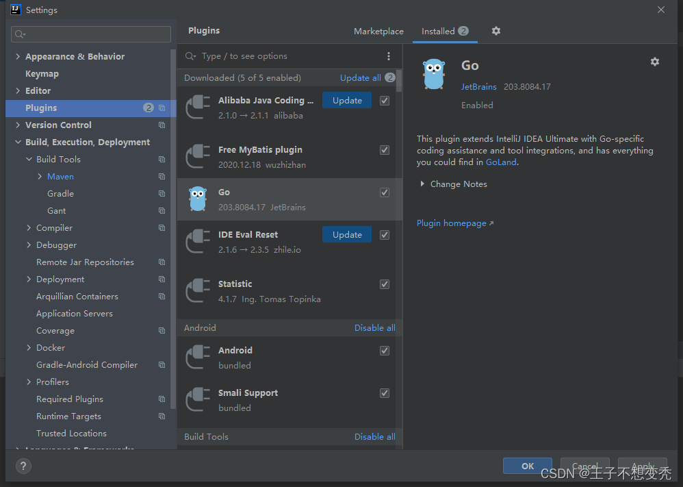Uncheck the Smali Support checkbox
Image resolution: width=683 pixels, height=487 pixels.
click(x=385, y=393)
